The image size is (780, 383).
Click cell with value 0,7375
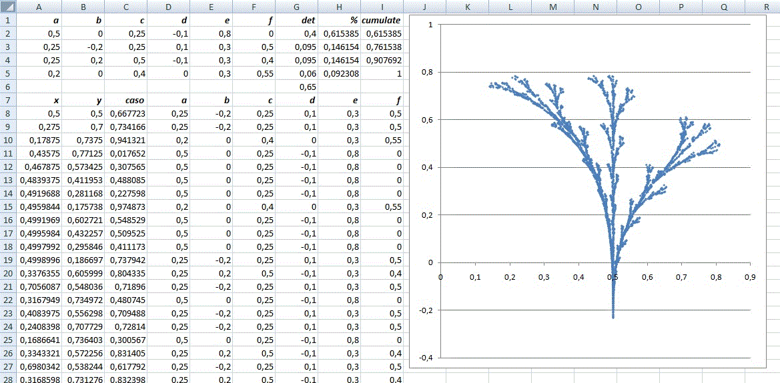point(83,141)
